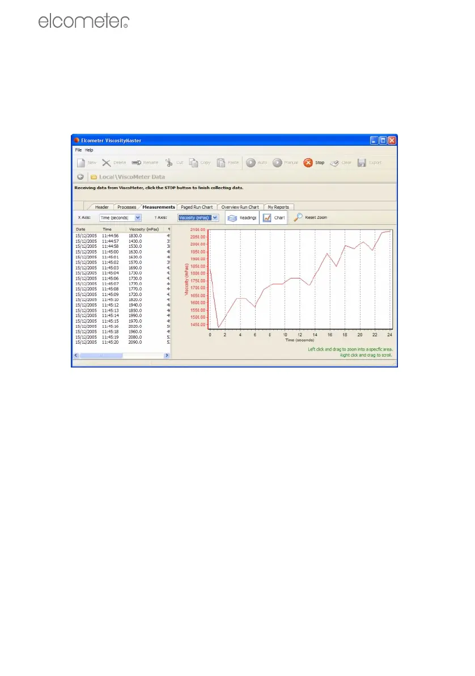
Task: Select the last row with time 11:45:20
Action: 122,343
